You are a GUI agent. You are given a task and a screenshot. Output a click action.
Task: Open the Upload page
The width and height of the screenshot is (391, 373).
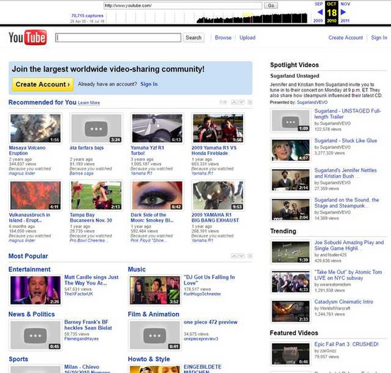coord(248,38)
